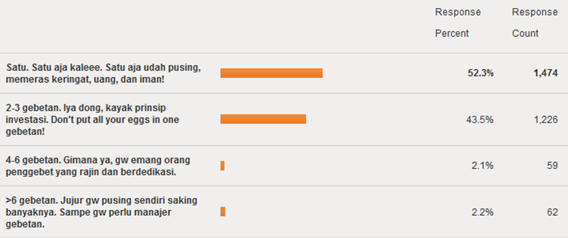Viewport: 568px width, 238px height.
Task: Click the small orange bar for '4-6 gebetan'
Action: [x=223, y=166]
